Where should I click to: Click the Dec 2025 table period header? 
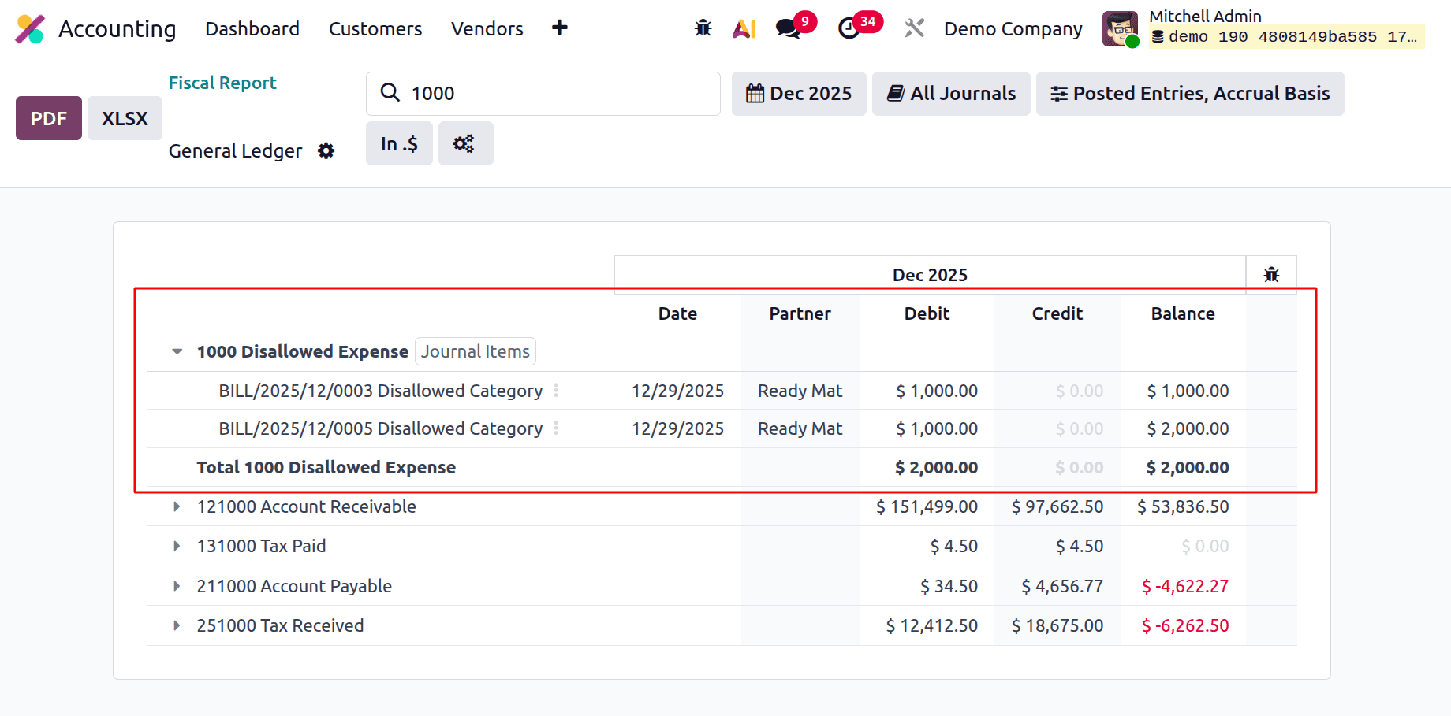coord(930,275)
